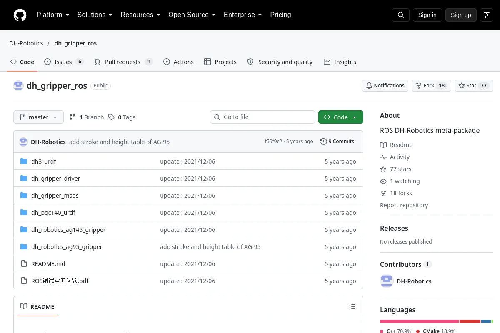
Task: Click the history clock icon by 9 Commits
Action: 324,142
